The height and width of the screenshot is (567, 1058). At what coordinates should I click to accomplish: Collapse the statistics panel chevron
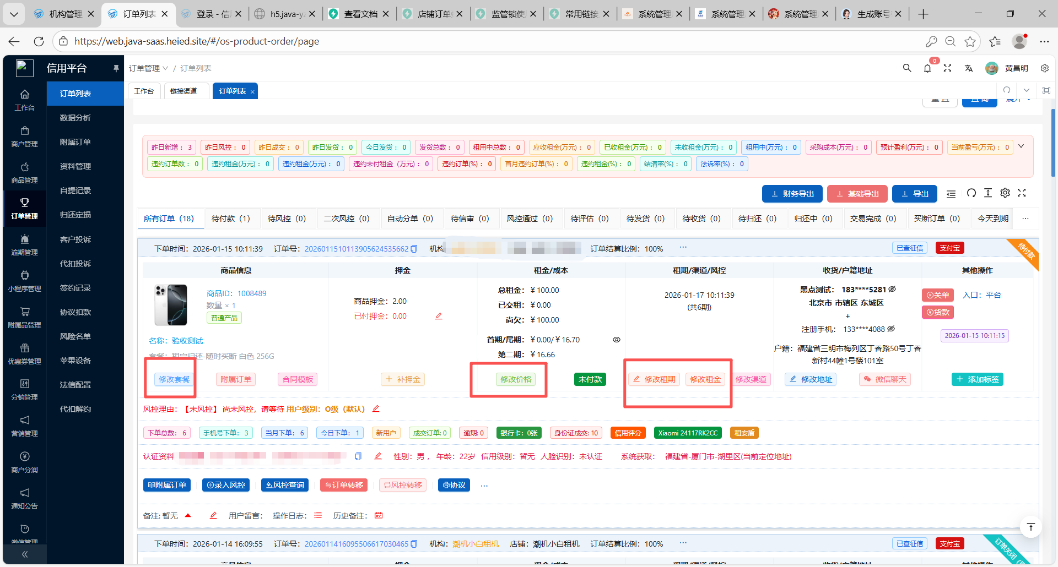point(1021,146)
